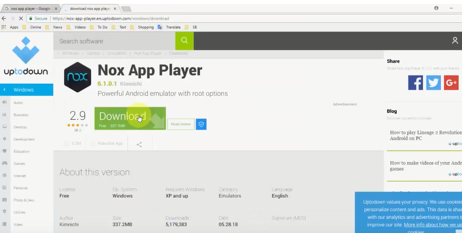
Task: Open the Audio category icon
Action: (5, 102)
